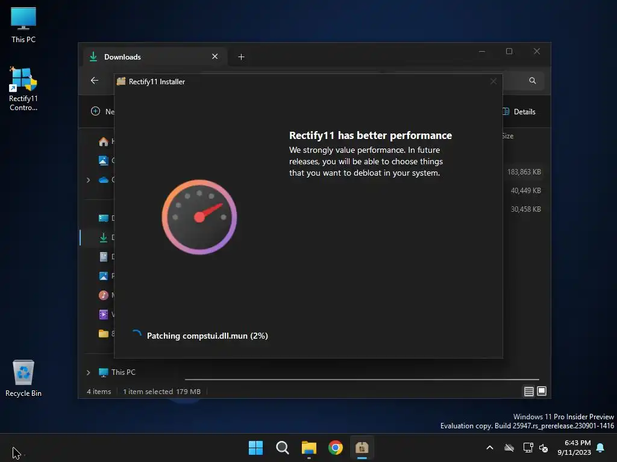Click the 40,449 KB size cell
The width and height of the screenshot is (617, 462).
525,191
